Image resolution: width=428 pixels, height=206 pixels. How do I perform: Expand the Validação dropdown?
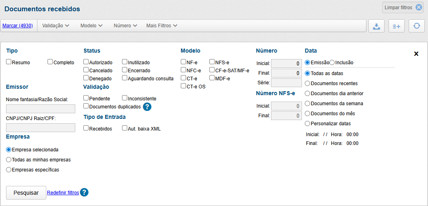click(x=56, y=26)
